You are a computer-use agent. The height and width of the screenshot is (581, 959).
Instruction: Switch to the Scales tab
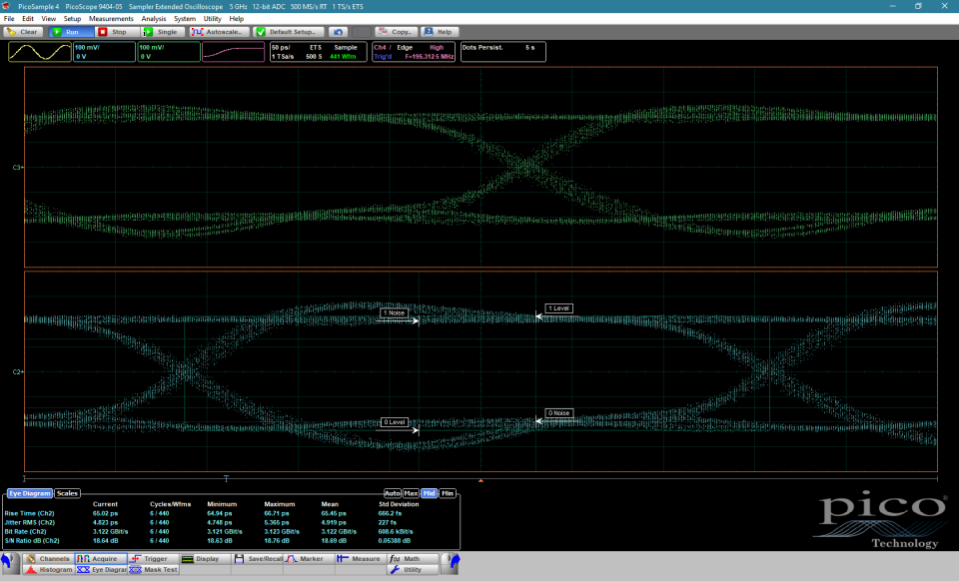click(x=67, y=493)
